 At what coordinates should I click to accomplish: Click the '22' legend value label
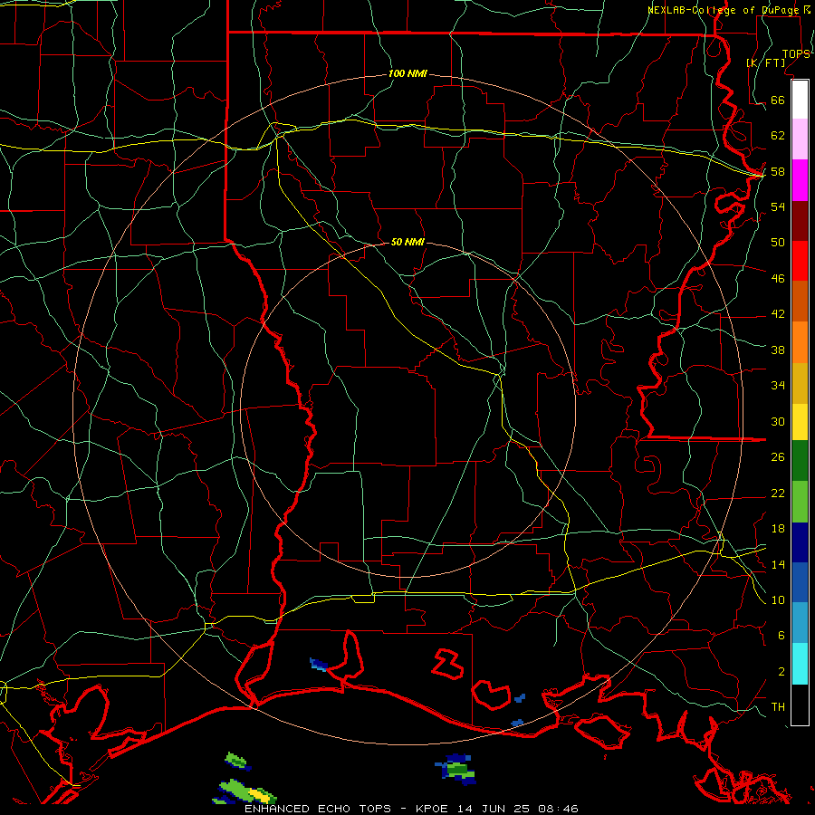(x=778, y=493)
